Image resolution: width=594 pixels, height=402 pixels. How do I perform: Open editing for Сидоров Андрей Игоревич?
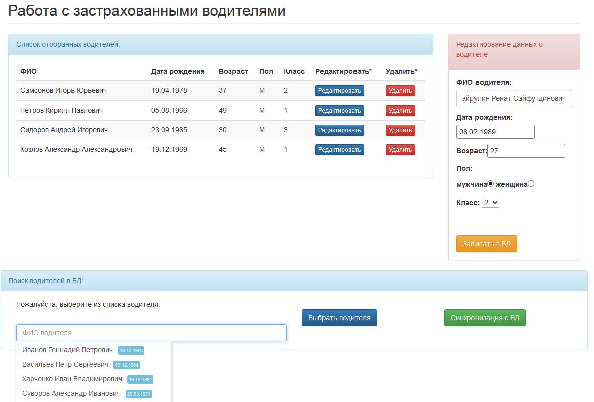click(339, 130)
